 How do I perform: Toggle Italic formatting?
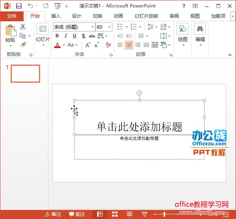tap(66, 36)
